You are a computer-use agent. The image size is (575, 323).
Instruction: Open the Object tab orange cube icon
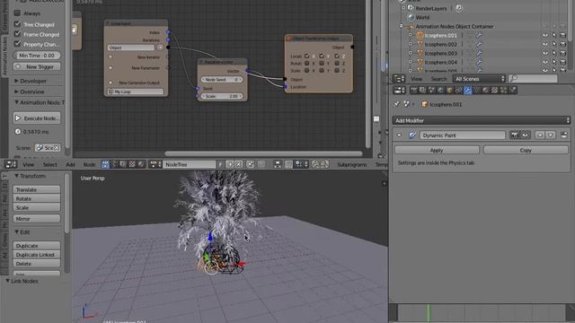(x=450, y=90)
